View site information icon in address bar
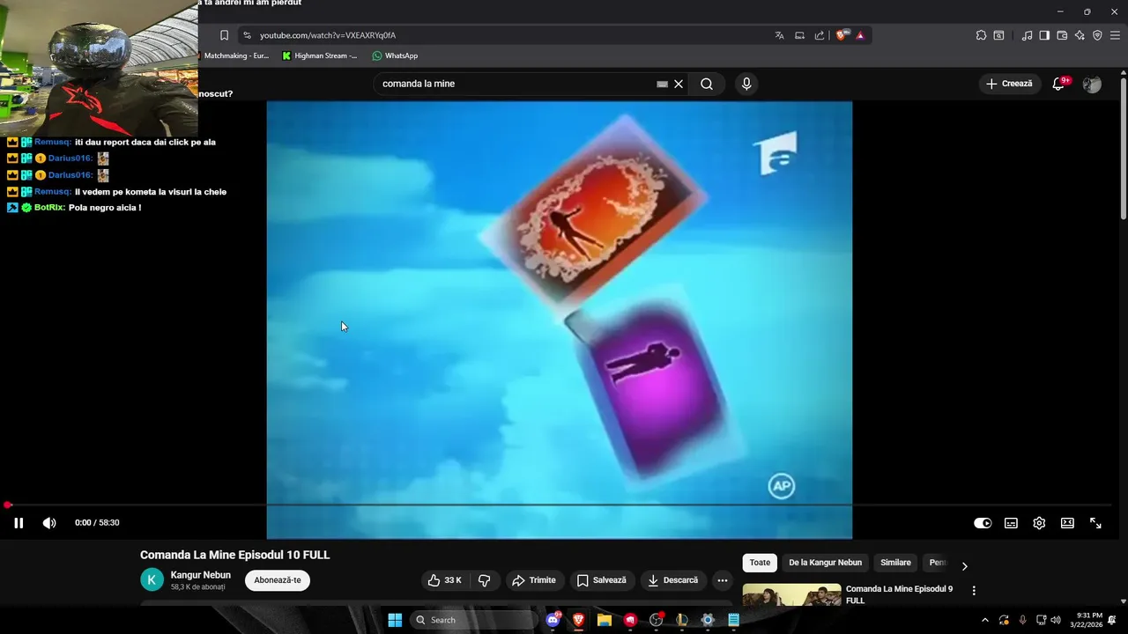The width and height of the screenshot is (1128, 634). pos(247,35)
